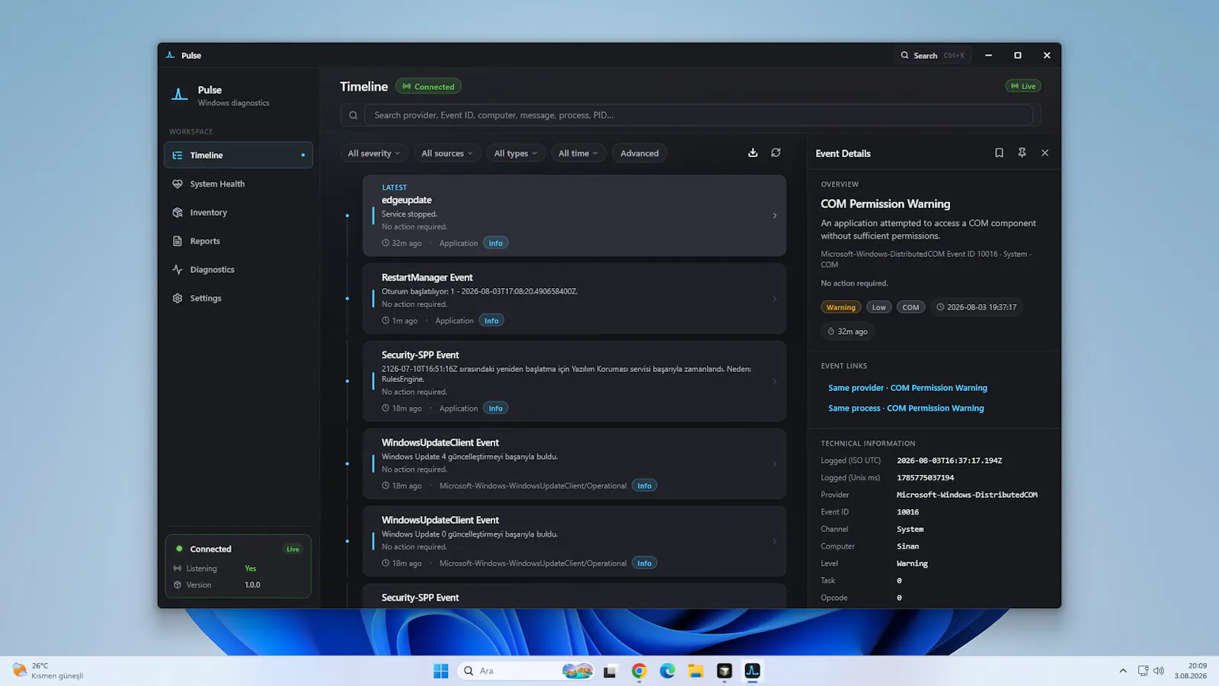Open the Reports page
The image size is (1219, 686).
tap(238, 241)
